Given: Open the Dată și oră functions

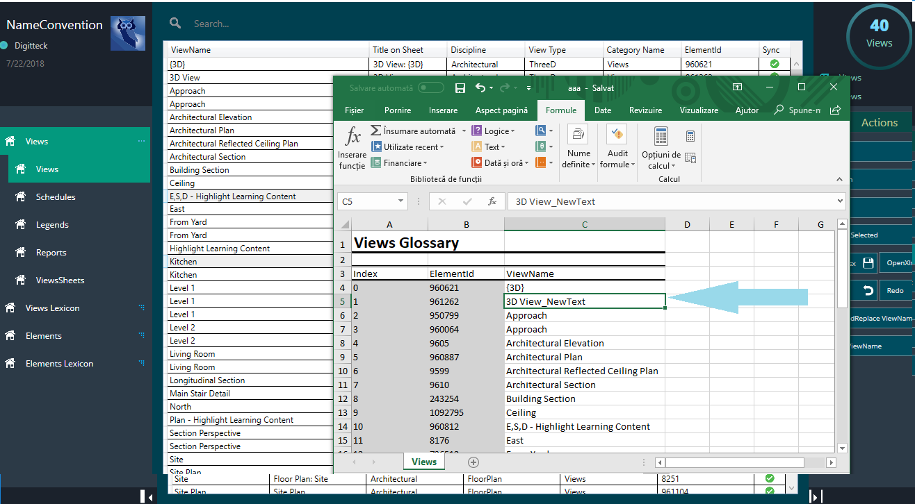Looking at the screenshot, I should [x=499, y=163].
